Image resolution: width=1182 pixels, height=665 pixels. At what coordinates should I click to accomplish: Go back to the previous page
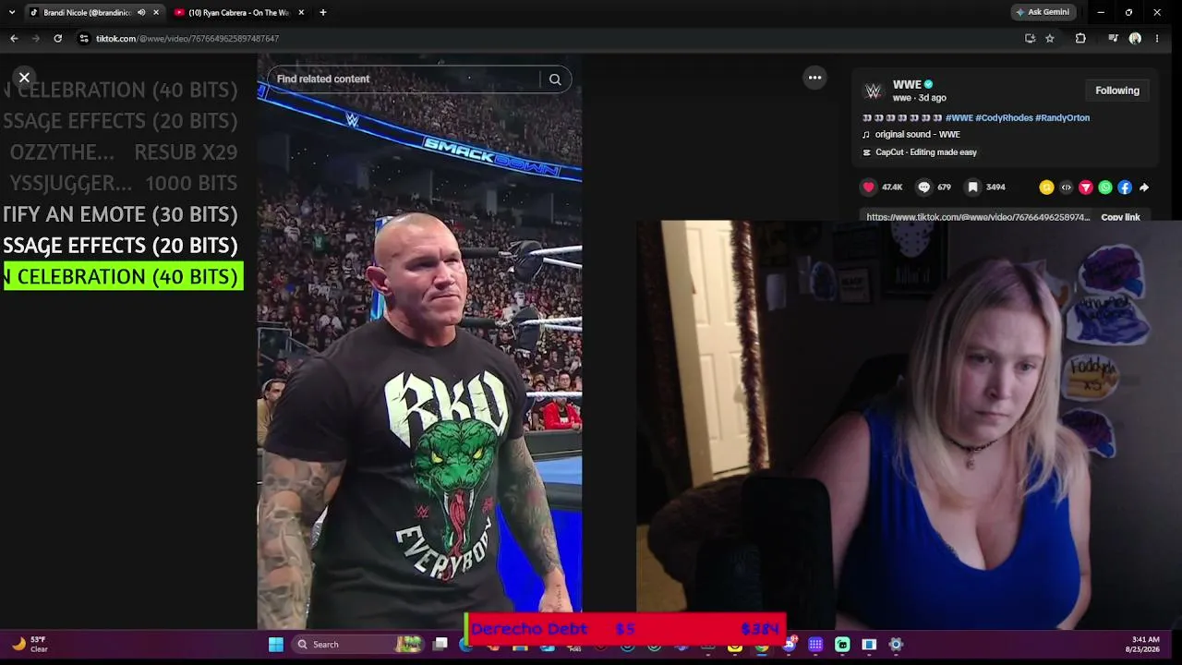pyautogui.click(x=14, y=39)
